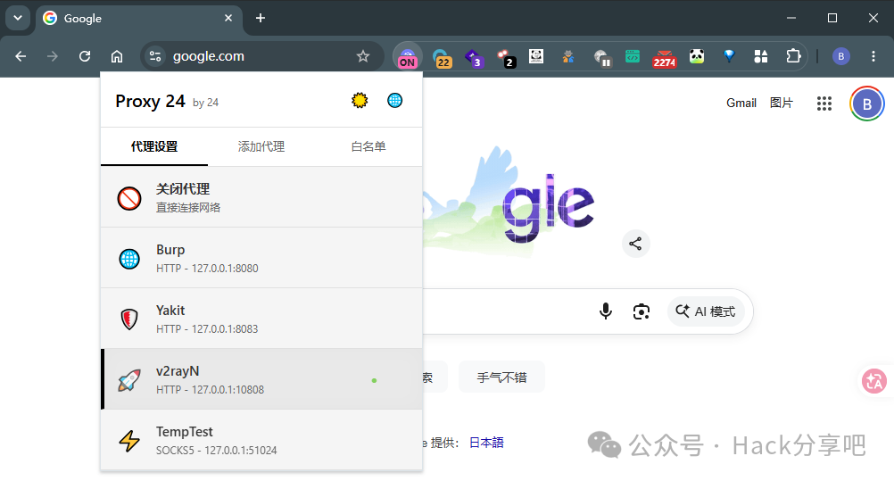Viewport: 894px width, 481px height.
Task: Search by image with the camera icon
Action: 642,311
